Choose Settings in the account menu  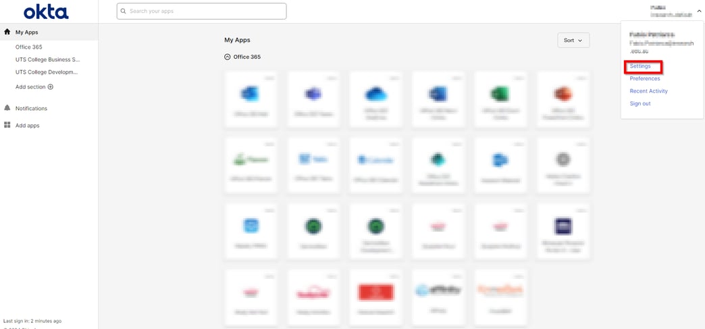click(639, 66)
